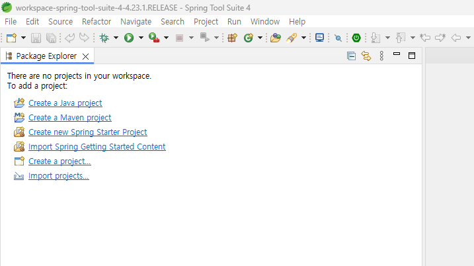This screenshot has height=266, width=474.
Task: Open the Help menu
Action: 297,22
